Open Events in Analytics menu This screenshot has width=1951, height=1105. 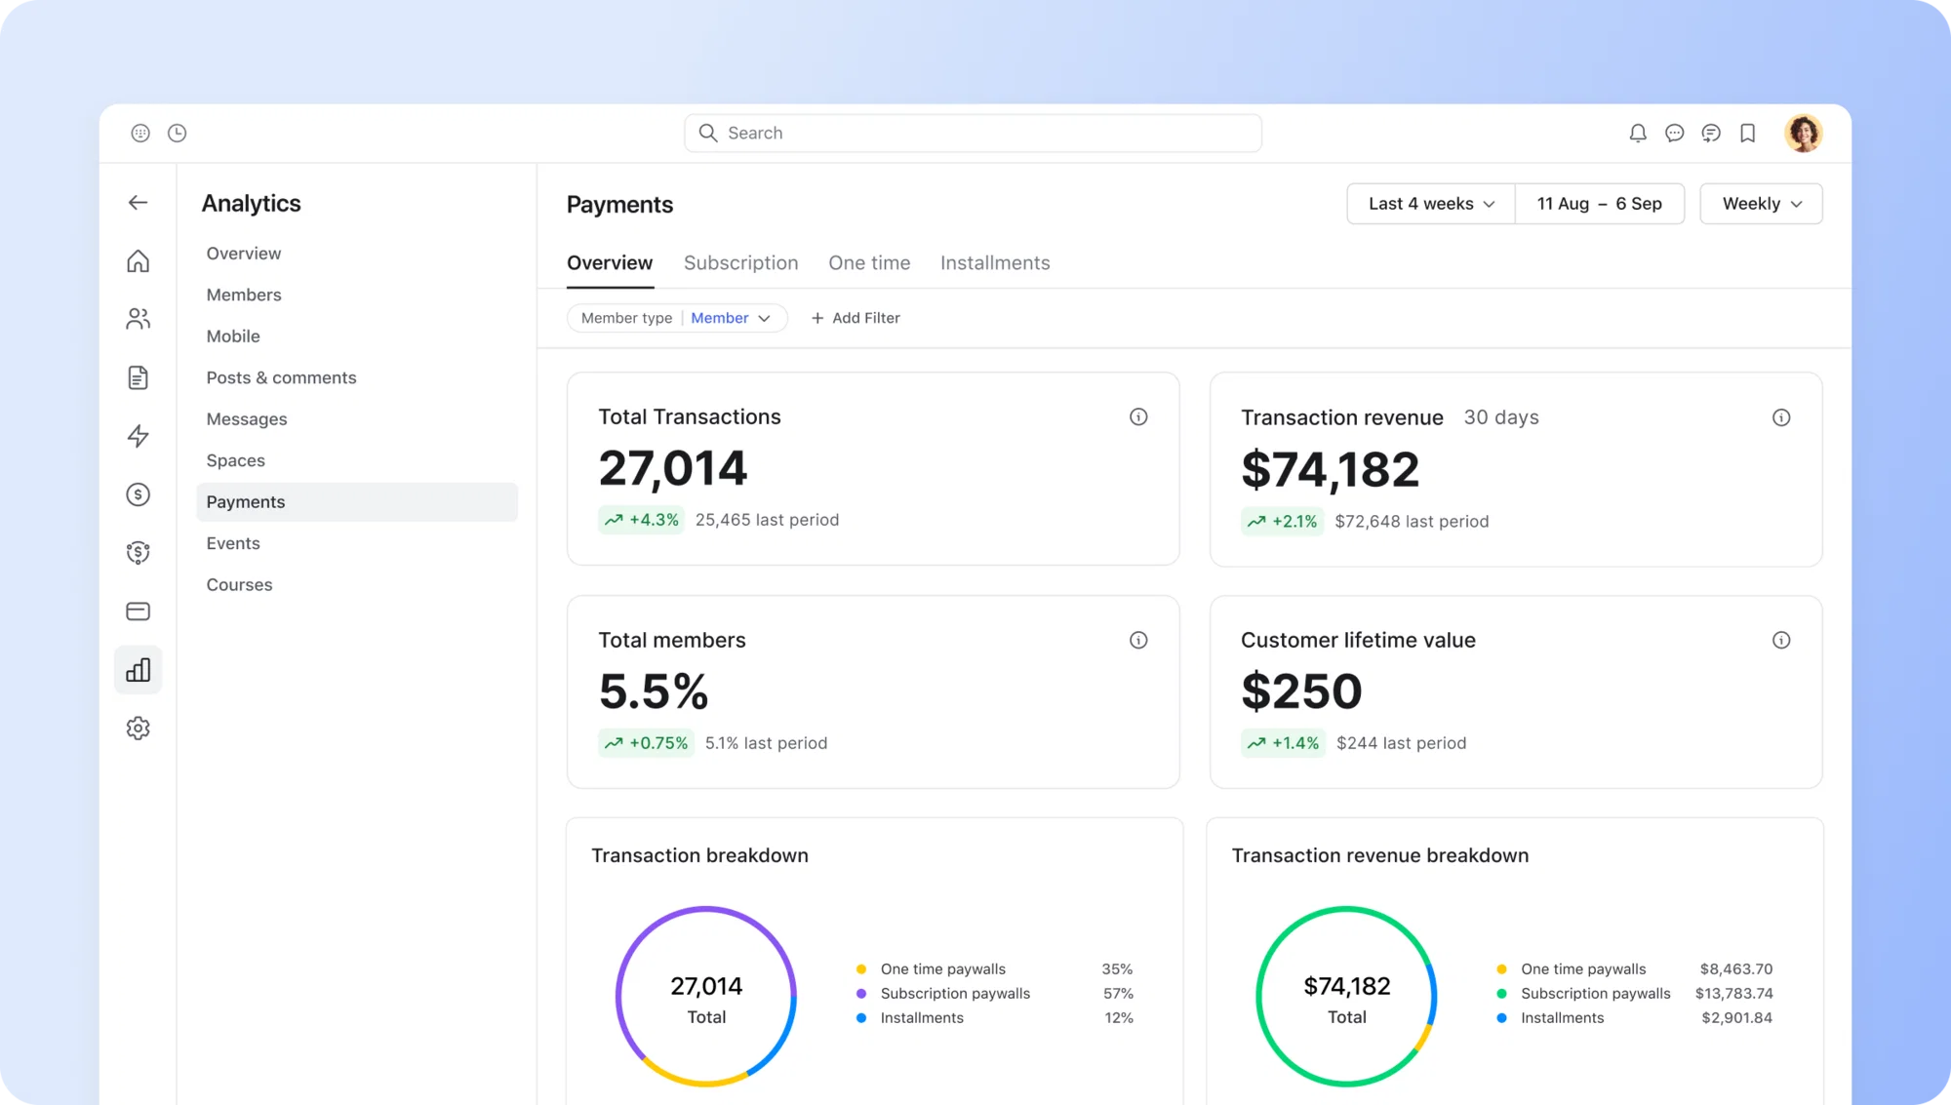233,543
